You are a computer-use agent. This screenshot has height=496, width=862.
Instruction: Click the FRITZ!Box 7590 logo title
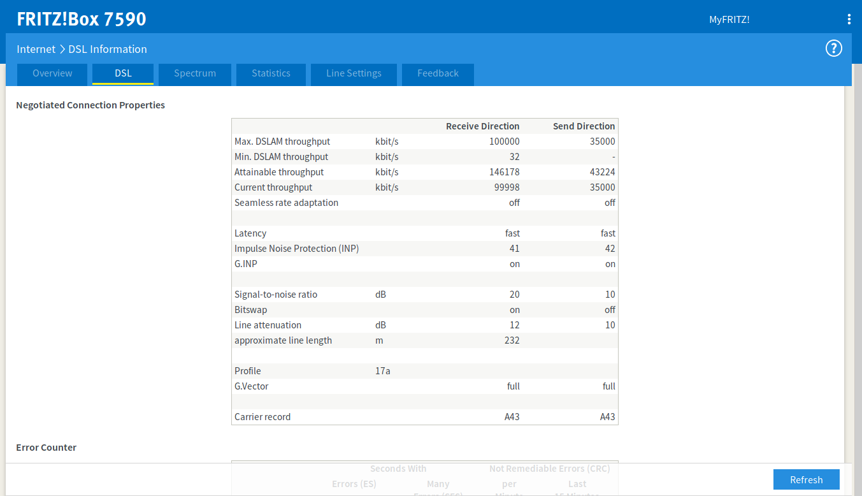[82, 19]
